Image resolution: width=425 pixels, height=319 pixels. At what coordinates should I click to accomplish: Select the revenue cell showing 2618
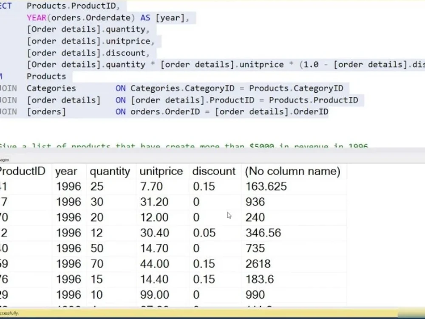click(x=258, y=263)
